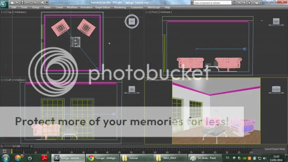Click Cancel Expert Mode
Screen dimensions: 288x162
(275, 149)
